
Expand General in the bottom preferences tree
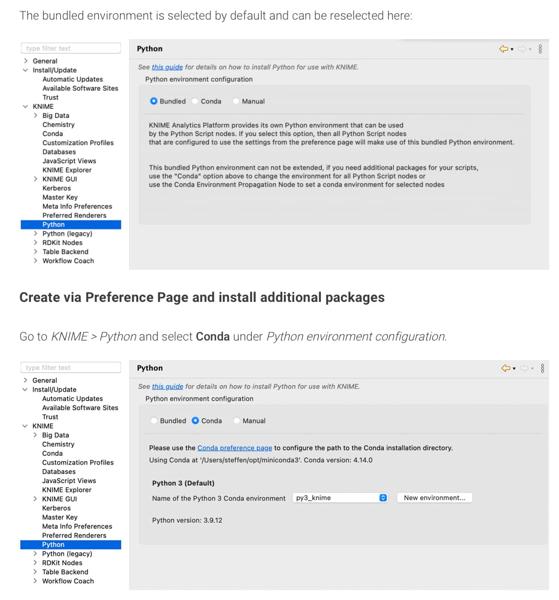point(25,380)
